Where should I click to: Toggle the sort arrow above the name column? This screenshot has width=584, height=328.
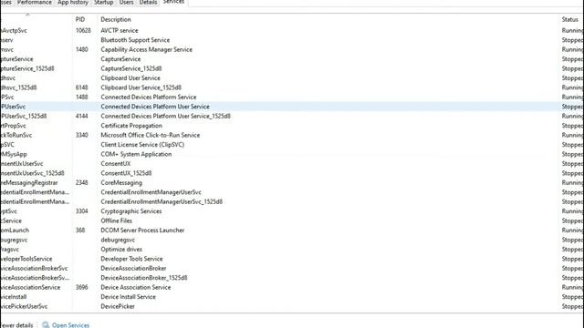[27, 15]
